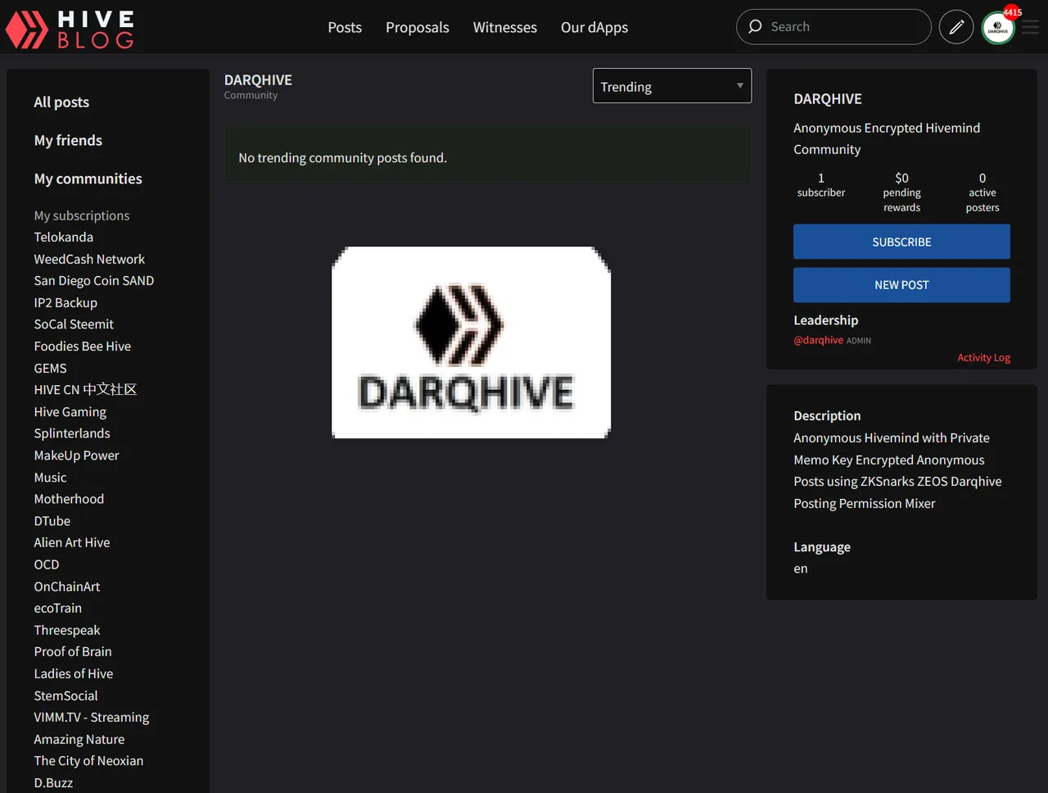The image size is (1048, 793).
Task: Open the Proposals menu item
Action: 418,27
